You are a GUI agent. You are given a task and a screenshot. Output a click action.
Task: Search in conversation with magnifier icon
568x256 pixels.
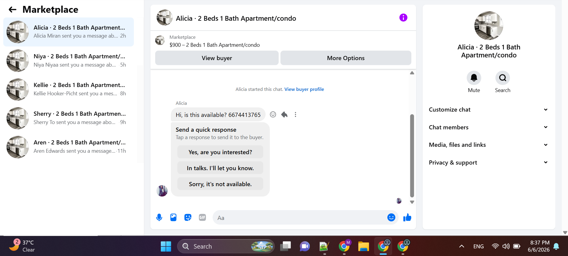pyautogui.click(x=503, y=78)
